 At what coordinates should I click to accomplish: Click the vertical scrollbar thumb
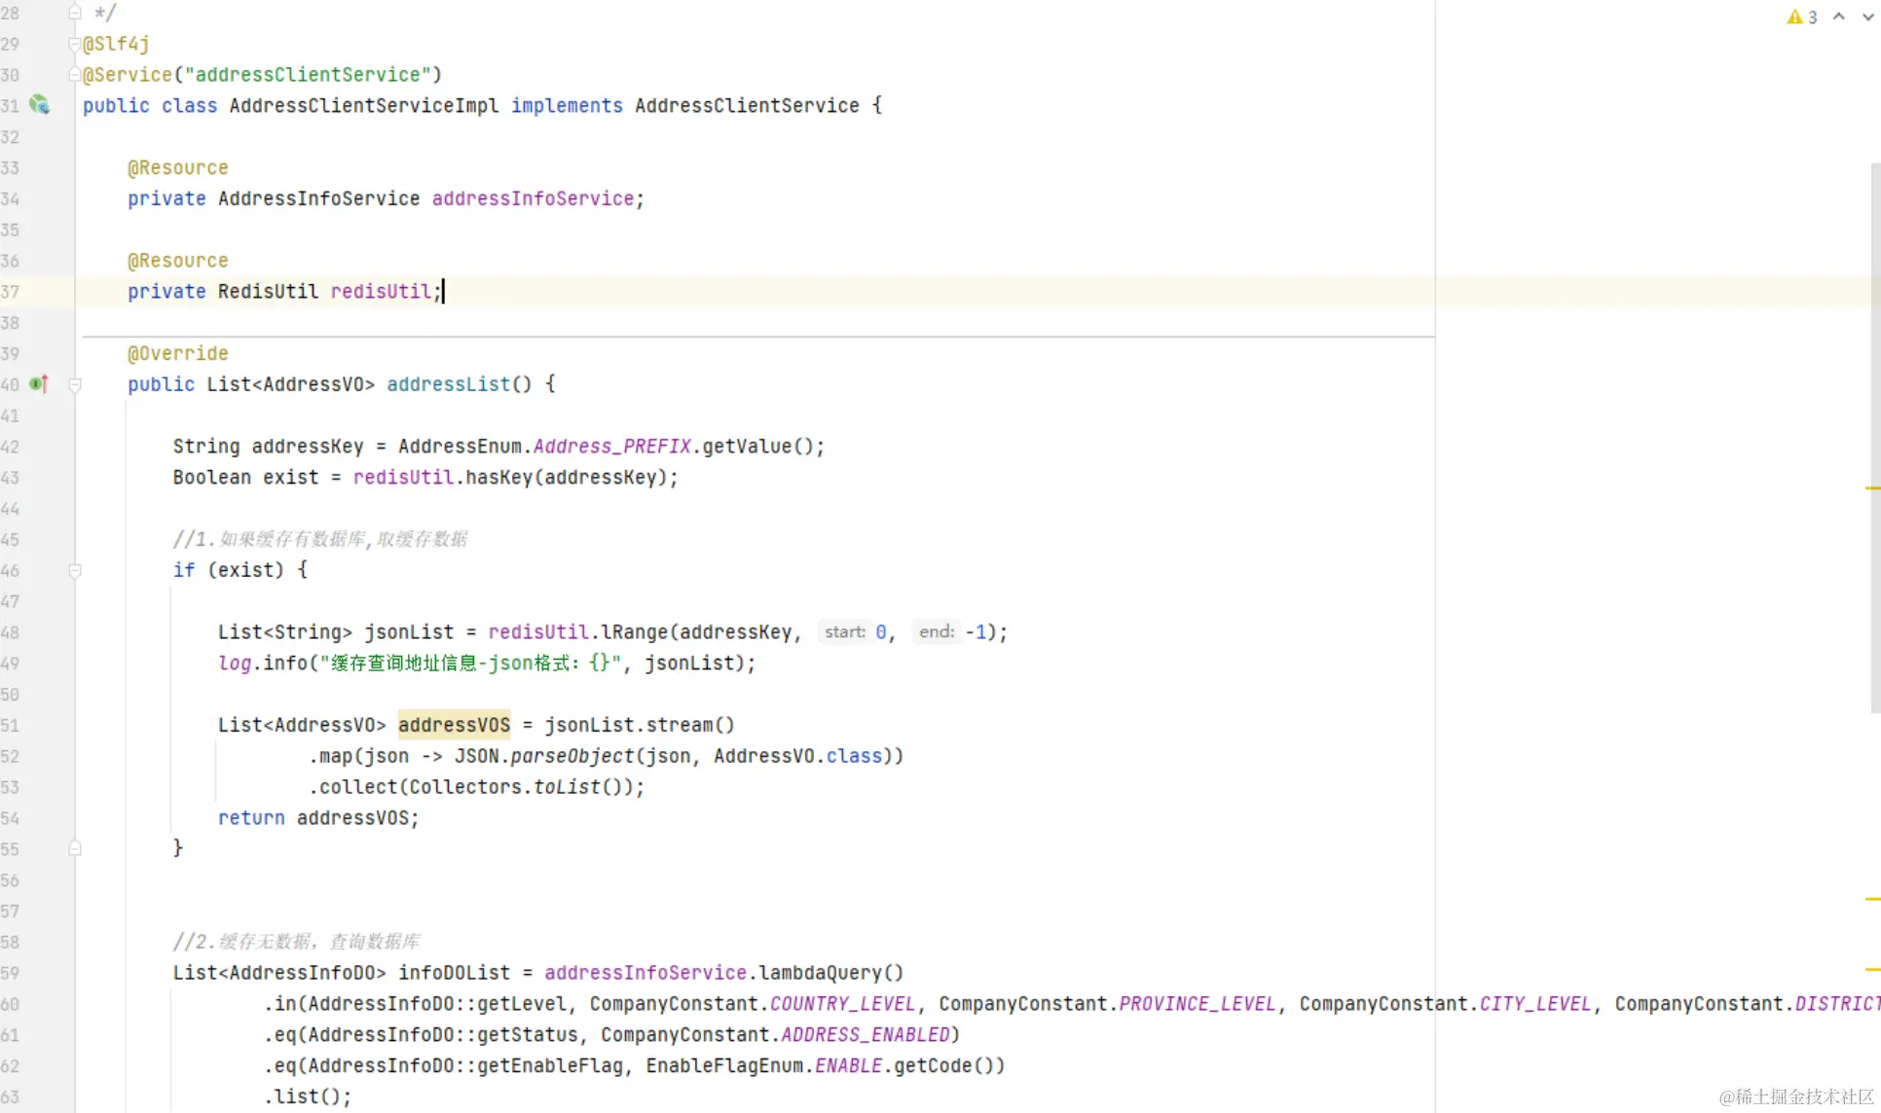pyautogui.click(x=1875, y=438)
